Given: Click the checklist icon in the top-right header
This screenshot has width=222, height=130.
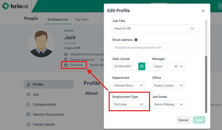Looking at the screenshot, I should [220, 6].
